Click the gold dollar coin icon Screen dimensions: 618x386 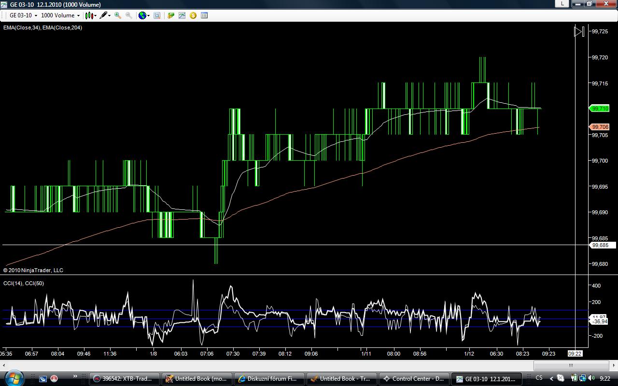[x=193, y=15]
